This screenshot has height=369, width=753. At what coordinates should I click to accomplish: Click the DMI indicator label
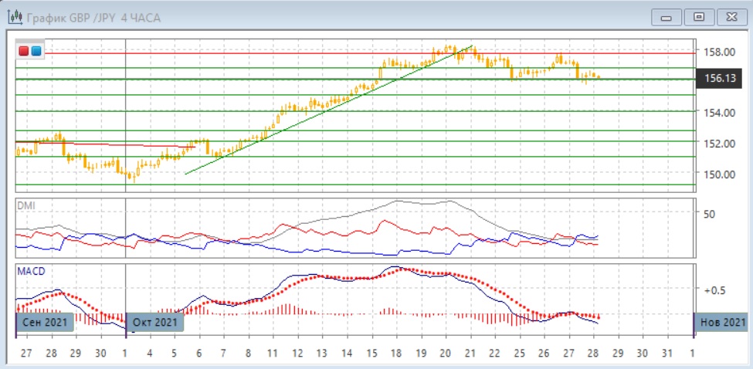26,205
